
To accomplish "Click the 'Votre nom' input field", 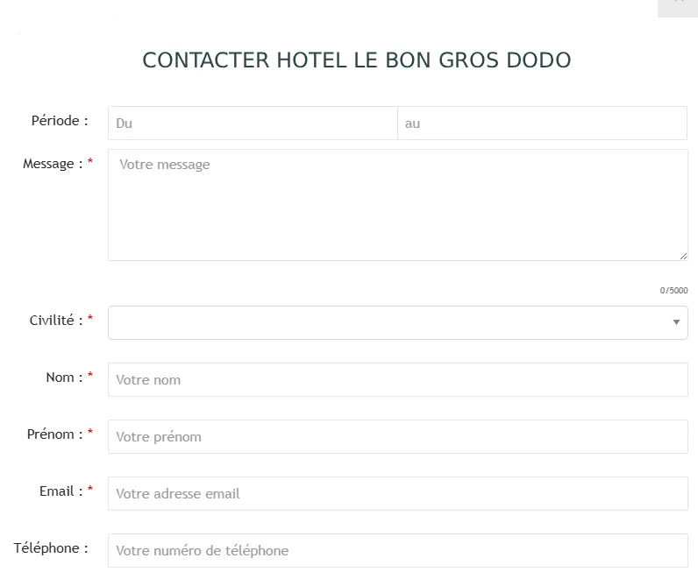I will [397, 380].
